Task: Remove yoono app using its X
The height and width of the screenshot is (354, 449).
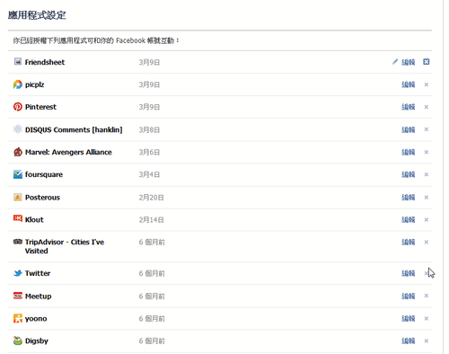Action: (427, 318)
